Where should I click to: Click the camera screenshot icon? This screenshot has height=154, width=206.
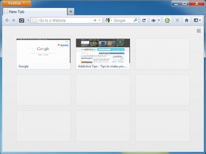tap(22, 20)
